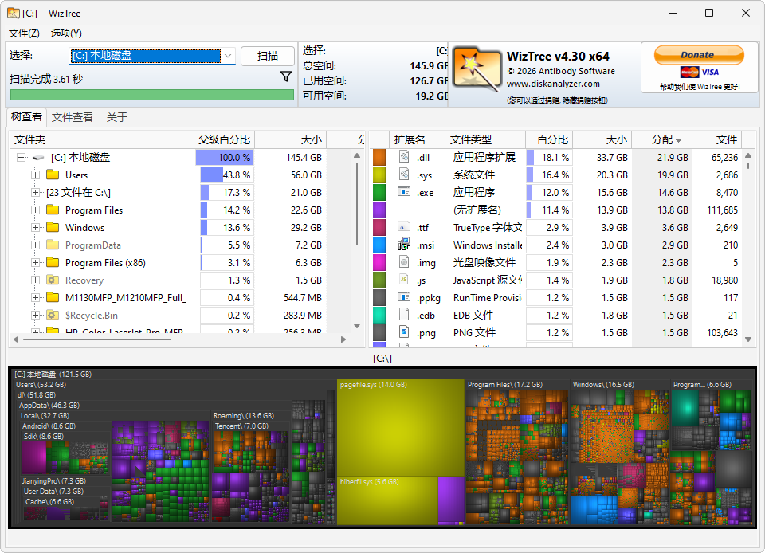Click the .dll file type icon
The height and width of the screenshot is (553, 765).
404,157
